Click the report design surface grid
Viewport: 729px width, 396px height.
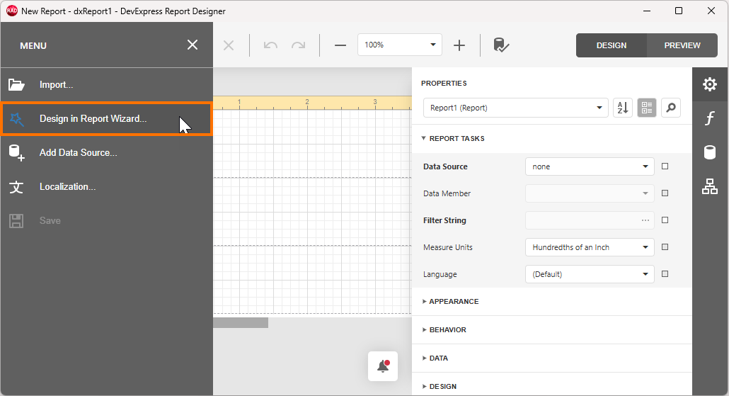click(x=312, y=212)
